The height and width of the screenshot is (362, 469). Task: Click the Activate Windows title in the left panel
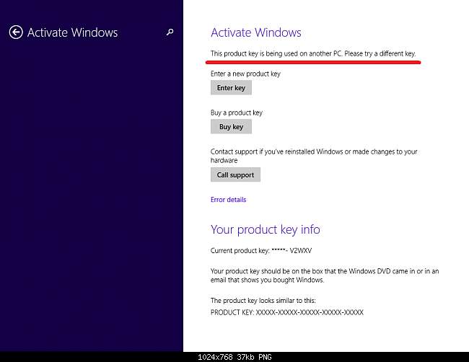(x=72, y=32)
